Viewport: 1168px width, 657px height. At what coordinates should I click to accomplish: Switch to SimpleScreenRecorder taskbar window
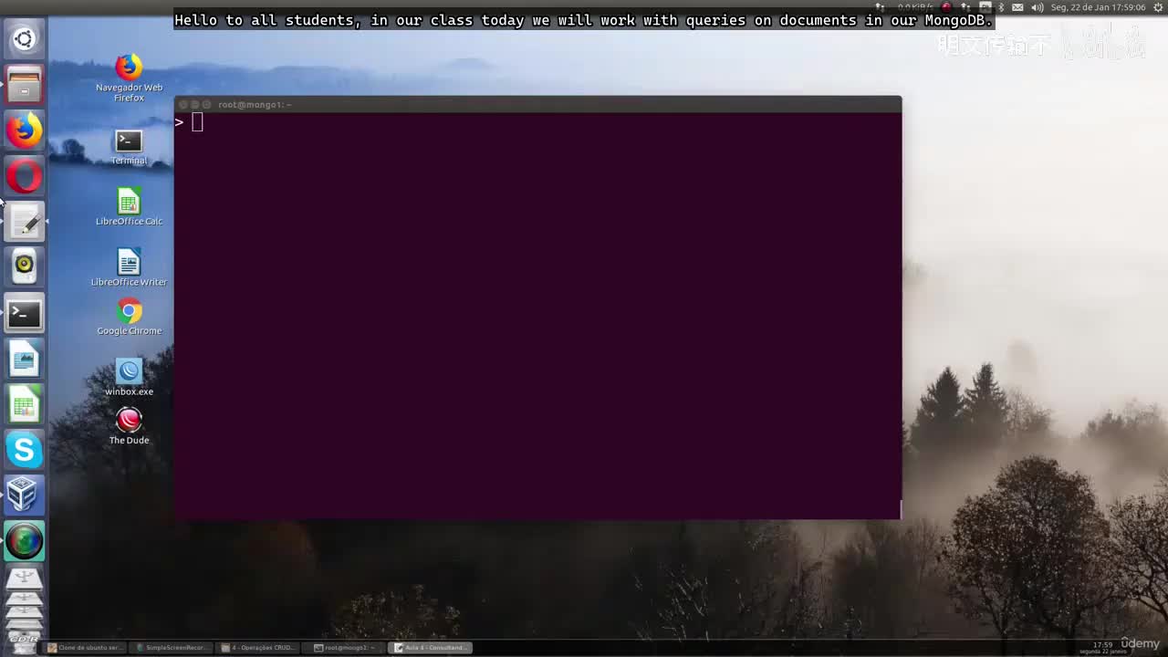tap(172, 648)
